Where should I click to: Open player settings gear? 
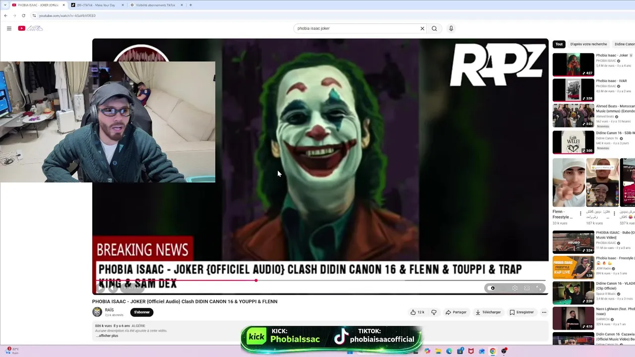coord(515,288)
